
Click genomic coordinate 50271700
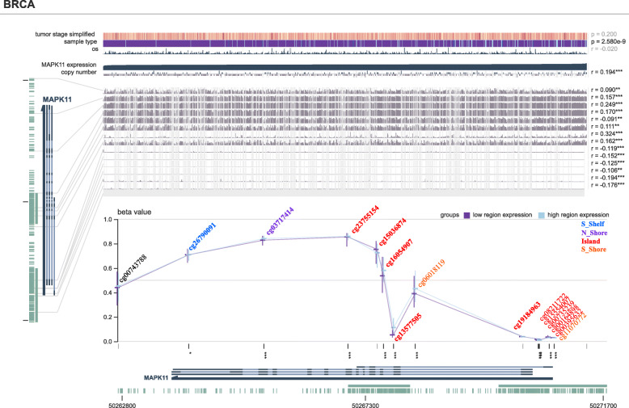coord(603,406)
